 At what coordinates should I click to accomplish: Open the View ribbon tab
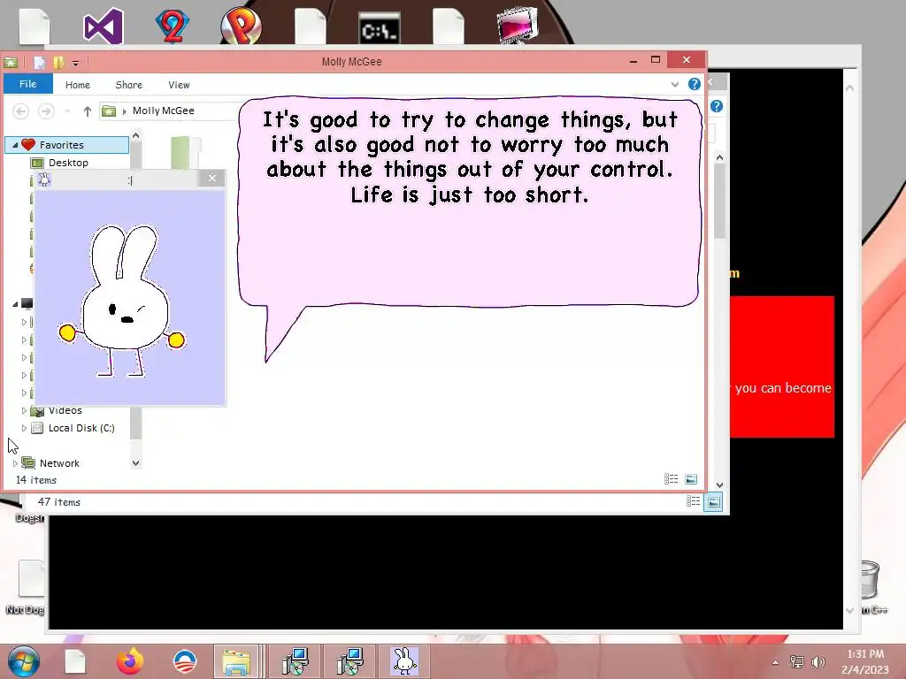[x=179, y=85]
